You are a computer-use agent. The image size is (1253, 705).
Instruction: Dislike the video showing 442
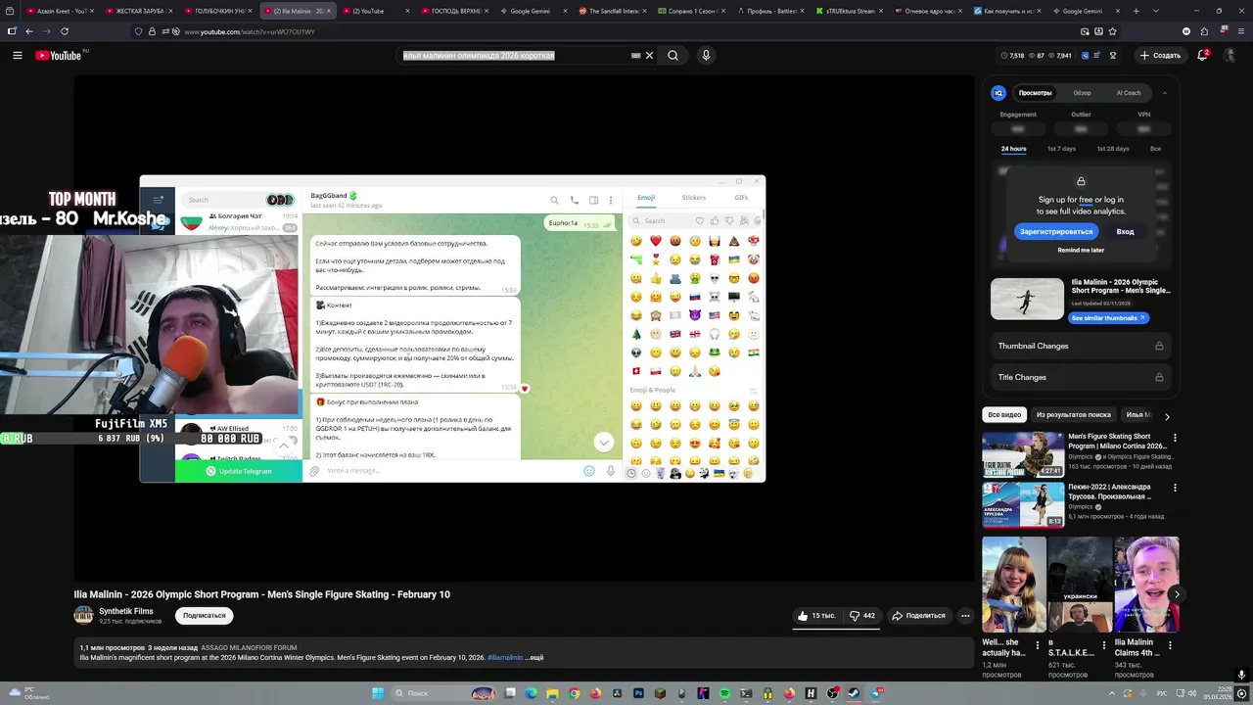point(862,616)
